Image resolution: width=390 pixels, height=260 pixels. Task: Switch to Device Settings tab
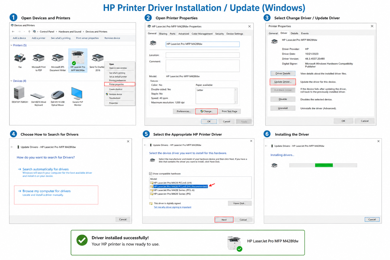(235, 34)
